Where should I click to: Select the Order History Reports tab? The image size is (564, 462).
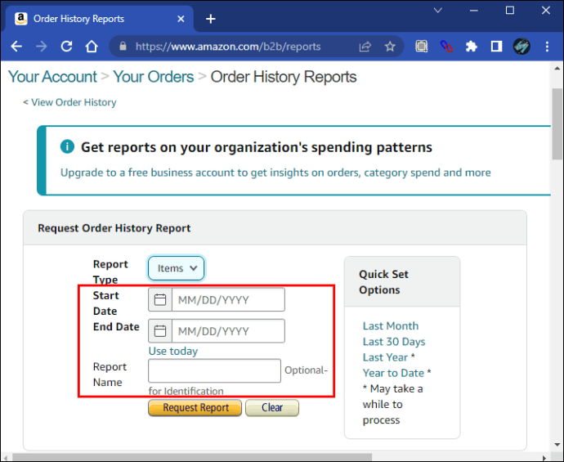(100, 19)
